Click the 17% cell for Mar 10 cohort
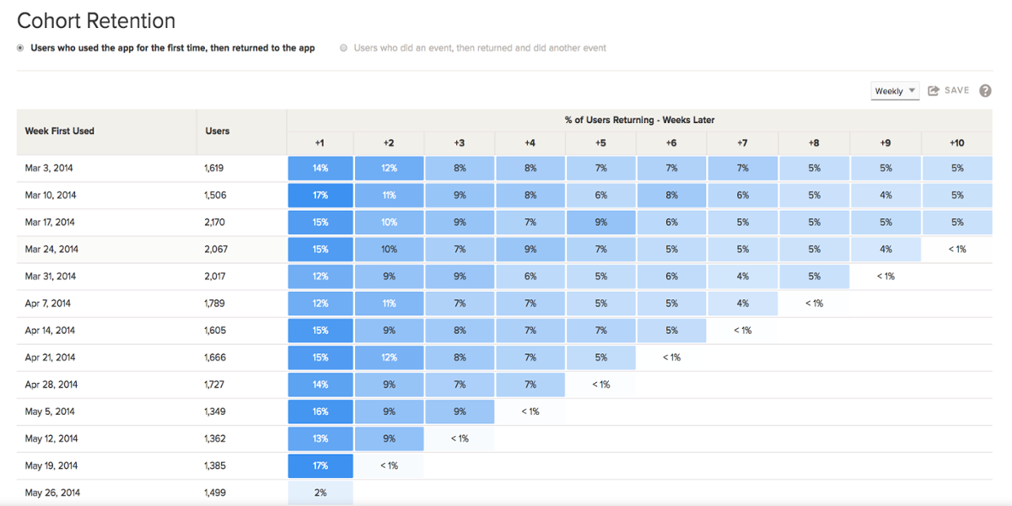The width and height of the screenshot is (1012, 506). pyautogui.click(x=320, y=196)
